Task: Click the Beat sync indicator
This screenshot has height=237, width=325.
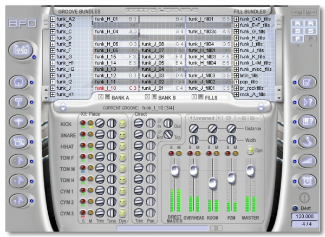Action: coord(295,208)
